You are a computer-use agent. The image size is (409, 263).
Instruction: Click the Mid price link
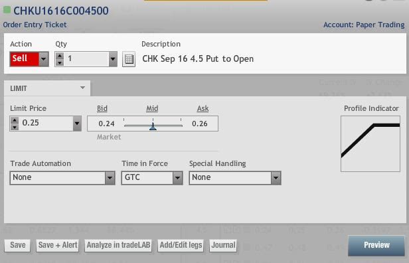(x=152, y=108)
